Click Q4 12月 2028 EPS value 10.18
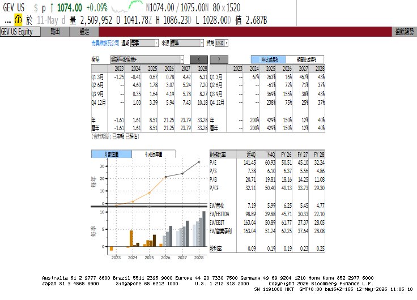 click(202, 102)
